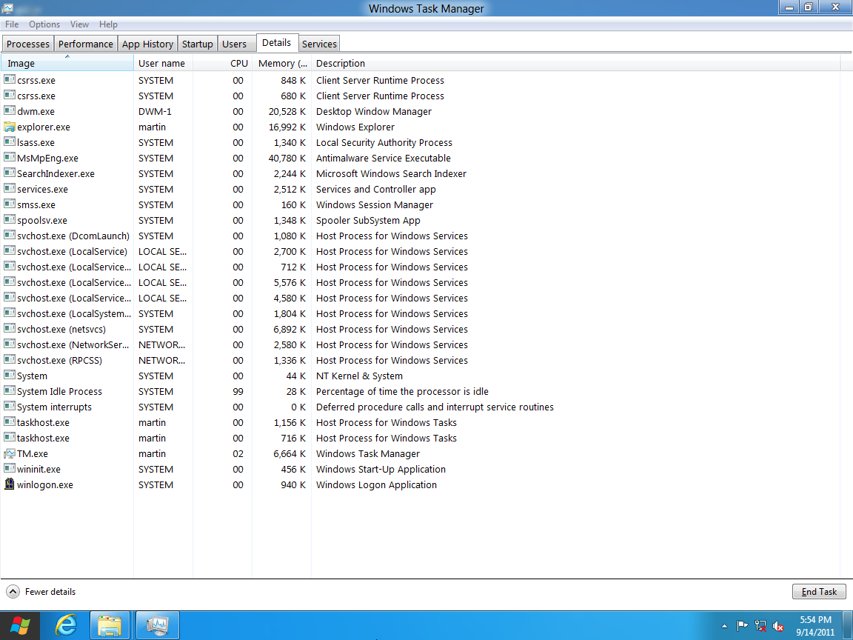Click the svchost.exe (netsvcs) icon
This screenshot has height=640, width=853.
[9, 329]
